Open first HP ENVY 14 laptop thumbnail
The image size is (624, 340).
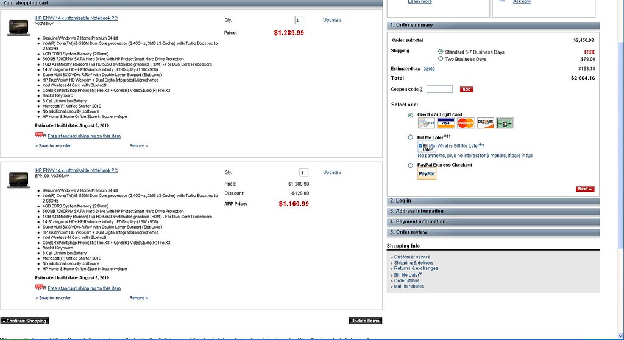(19, 27)
